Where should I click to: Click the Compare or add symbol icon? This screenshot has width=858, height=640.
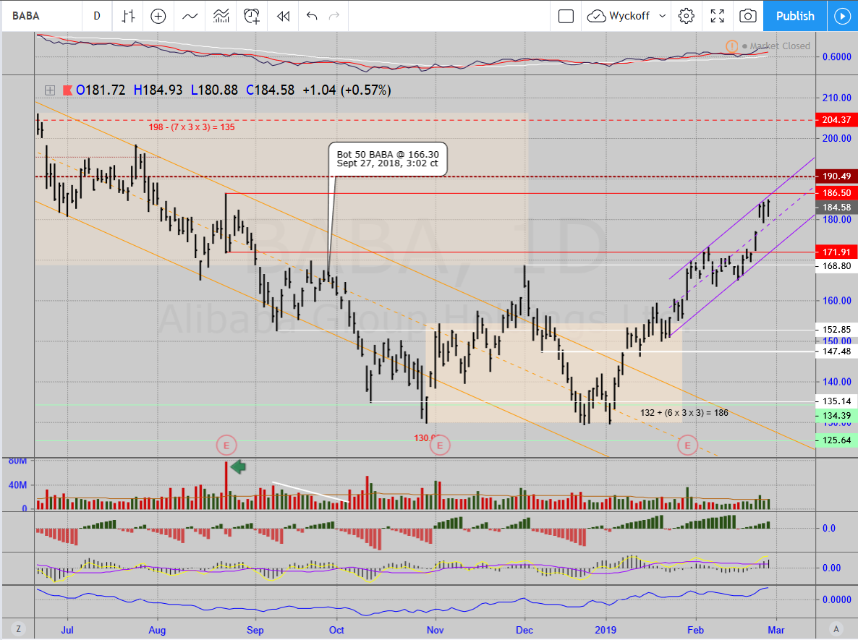[x=158, y=16]
